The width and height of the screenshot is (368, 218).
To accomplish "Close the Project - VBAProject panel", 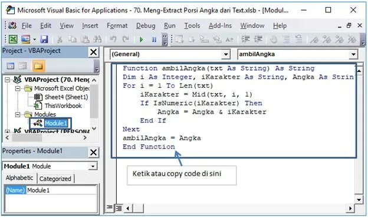I will point(93,52).
